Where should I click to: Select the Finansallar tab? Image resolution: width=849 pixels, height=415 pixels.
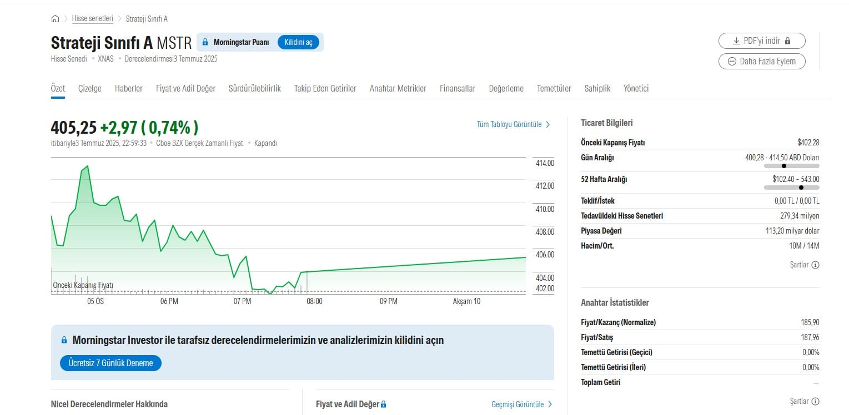click(458, 89)
